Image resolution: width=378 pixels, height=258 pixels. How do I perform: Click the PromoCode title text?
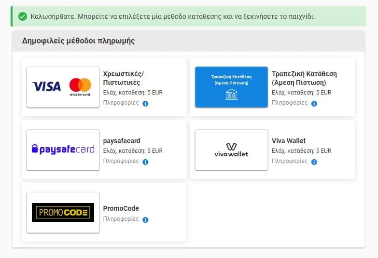click(x=121, y=208)
